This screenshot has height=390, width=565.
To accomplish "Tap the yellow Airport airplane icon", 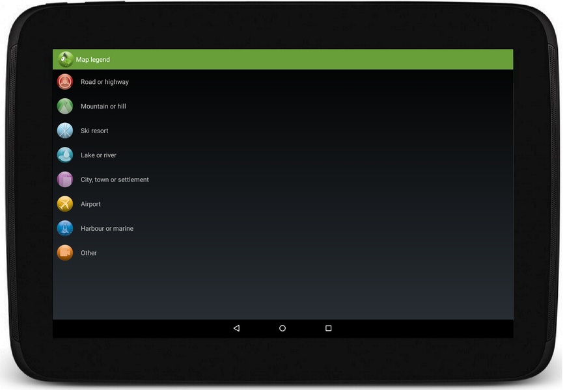I will point(65,204).
